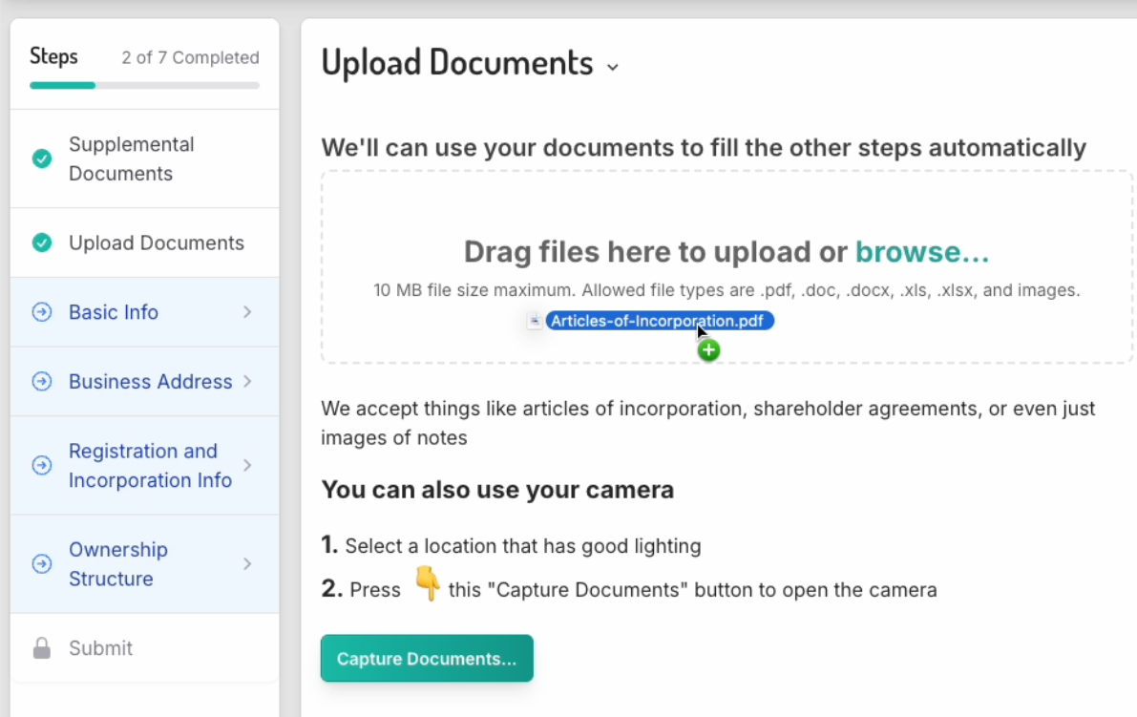
Task: Expand the Business Address chevron arrow
Action: (x=247, y=382)
